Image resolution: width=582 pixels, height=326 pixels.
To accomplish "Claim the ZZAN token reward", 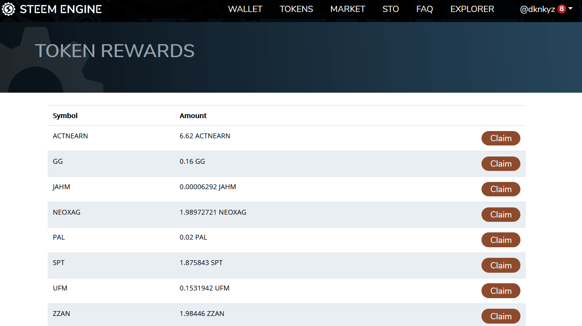I will point(501,316).
